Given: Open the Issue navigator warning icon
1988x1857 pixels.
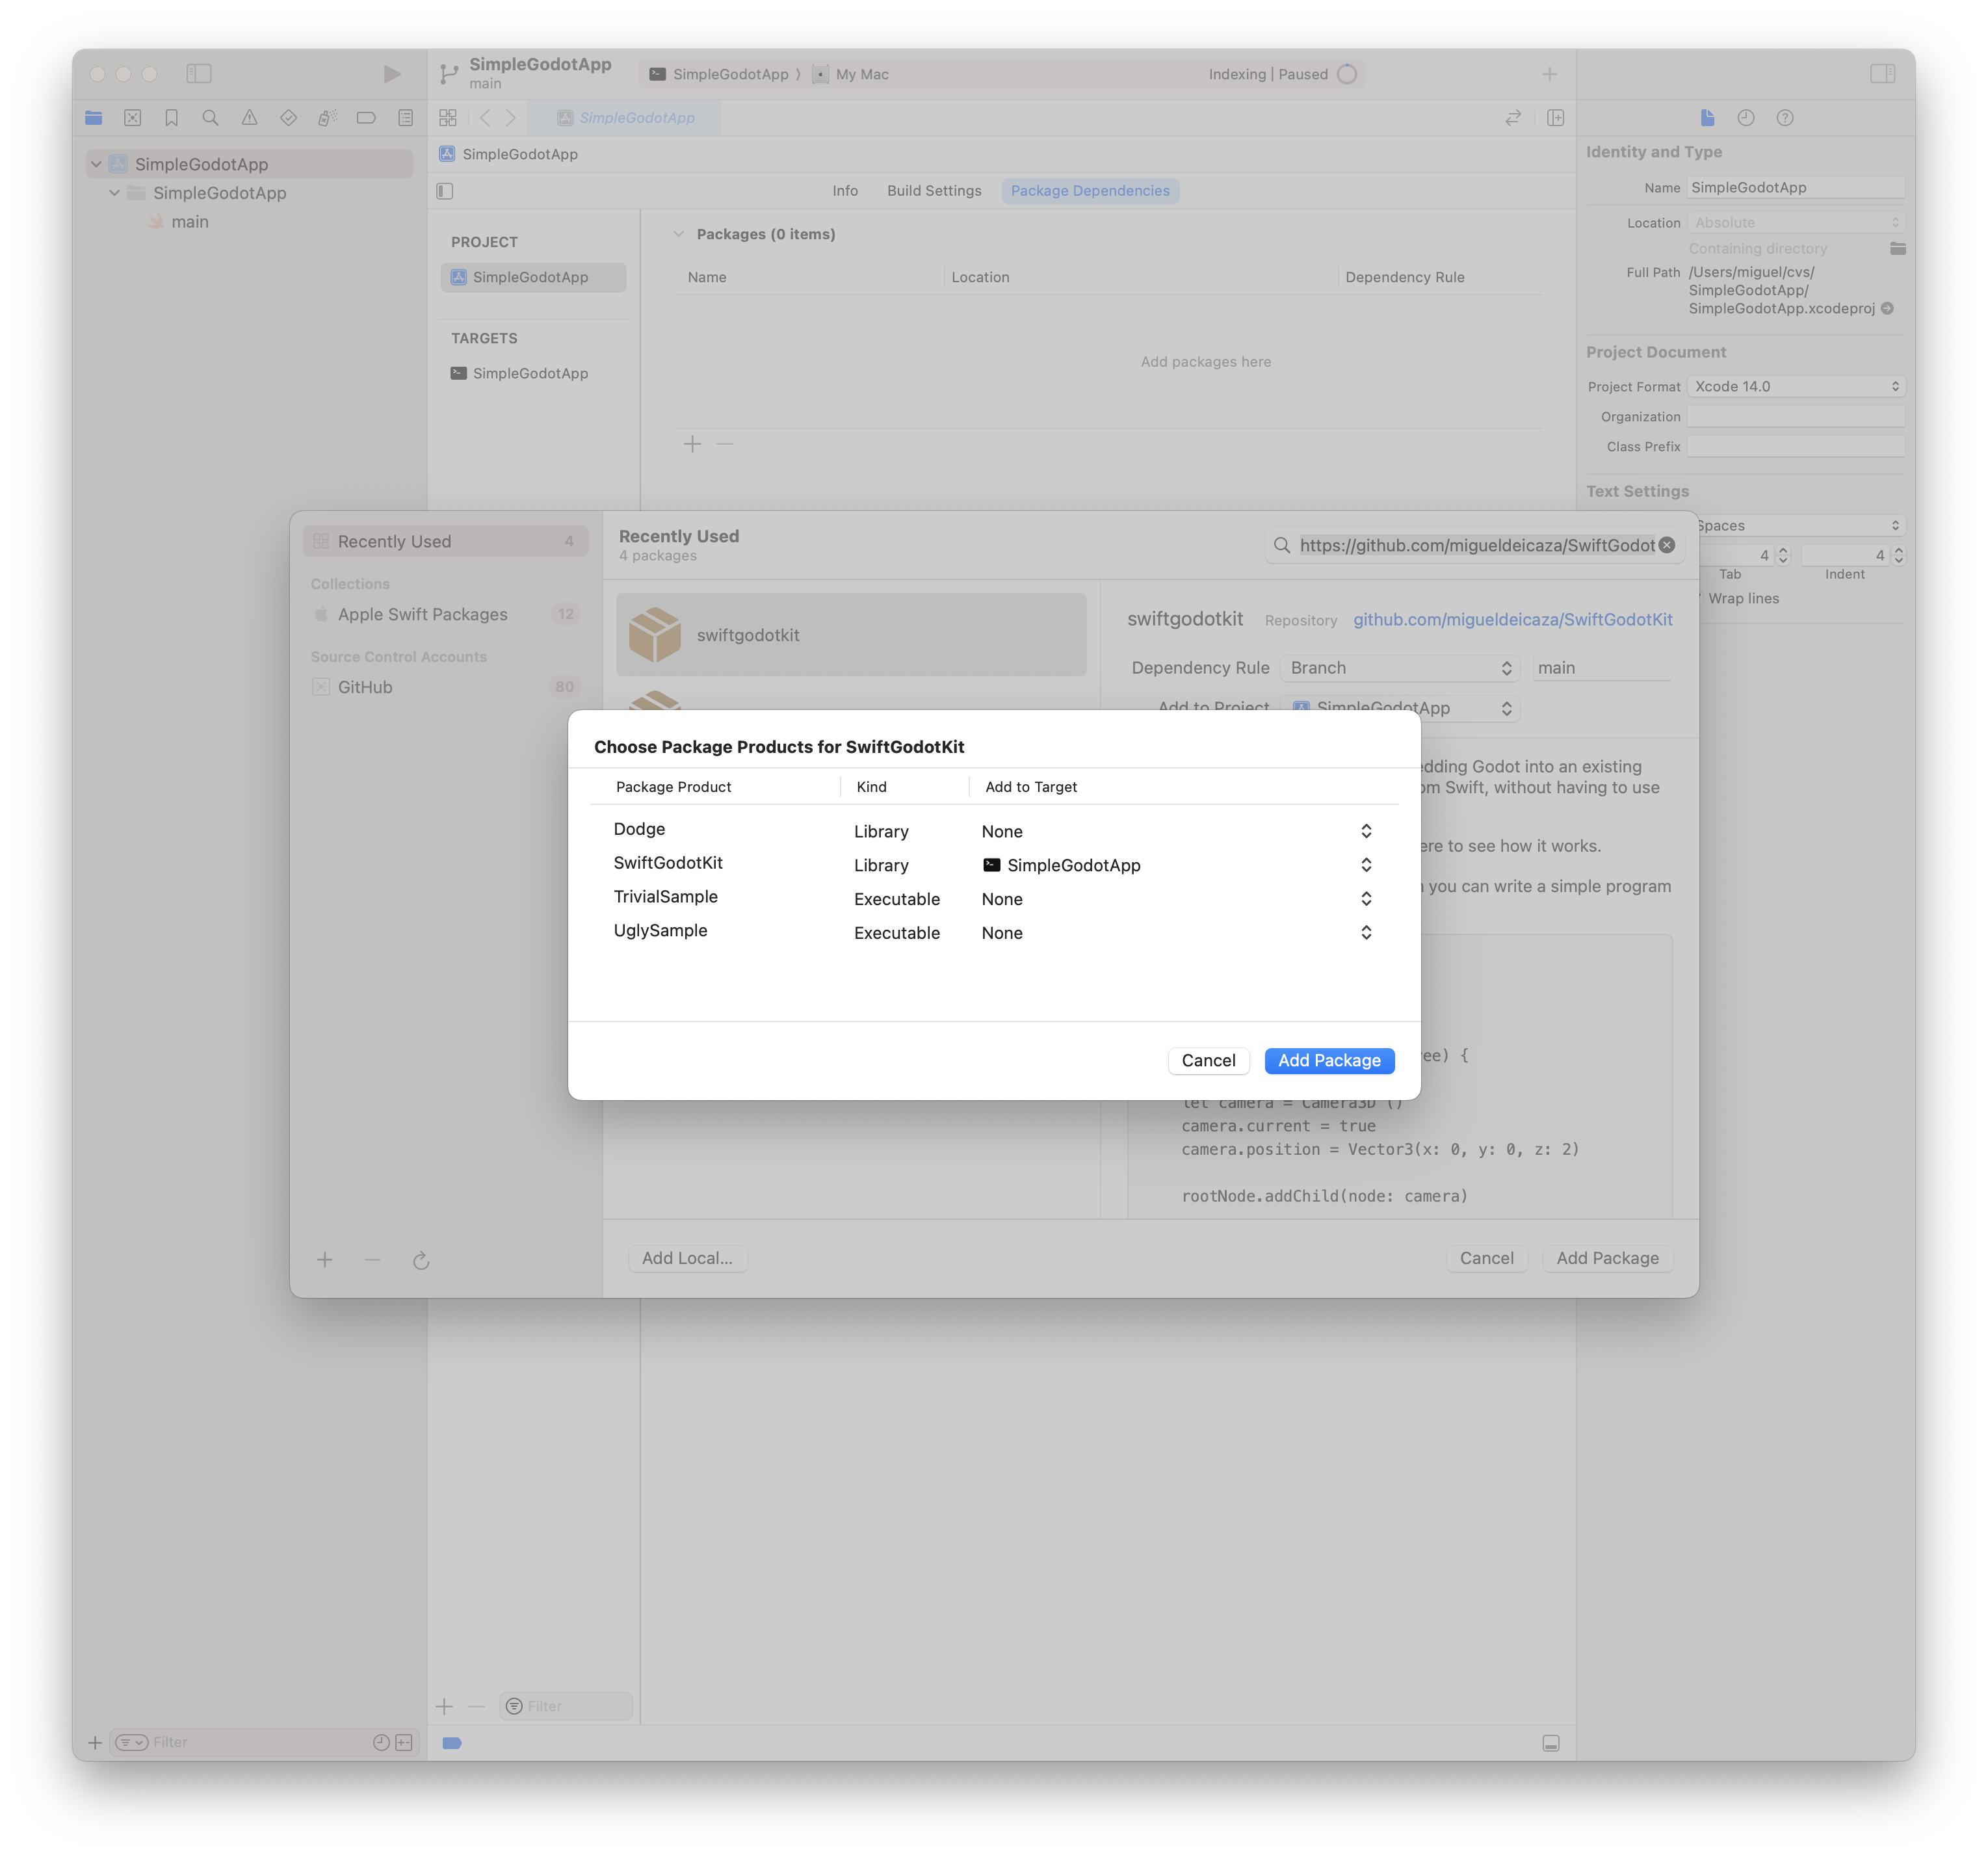Looking at the screenshot, I should pos(249,118).
